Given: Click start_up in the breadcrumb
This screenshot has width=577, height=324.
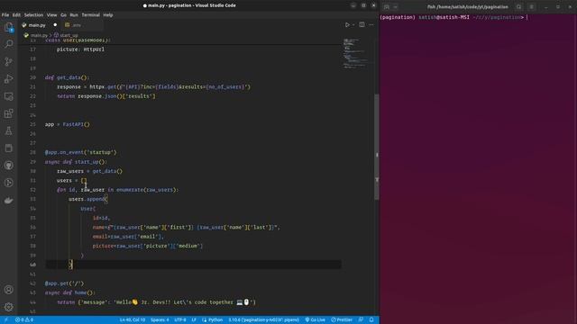Looking at the screenshot, I should [x=69, y=35].
